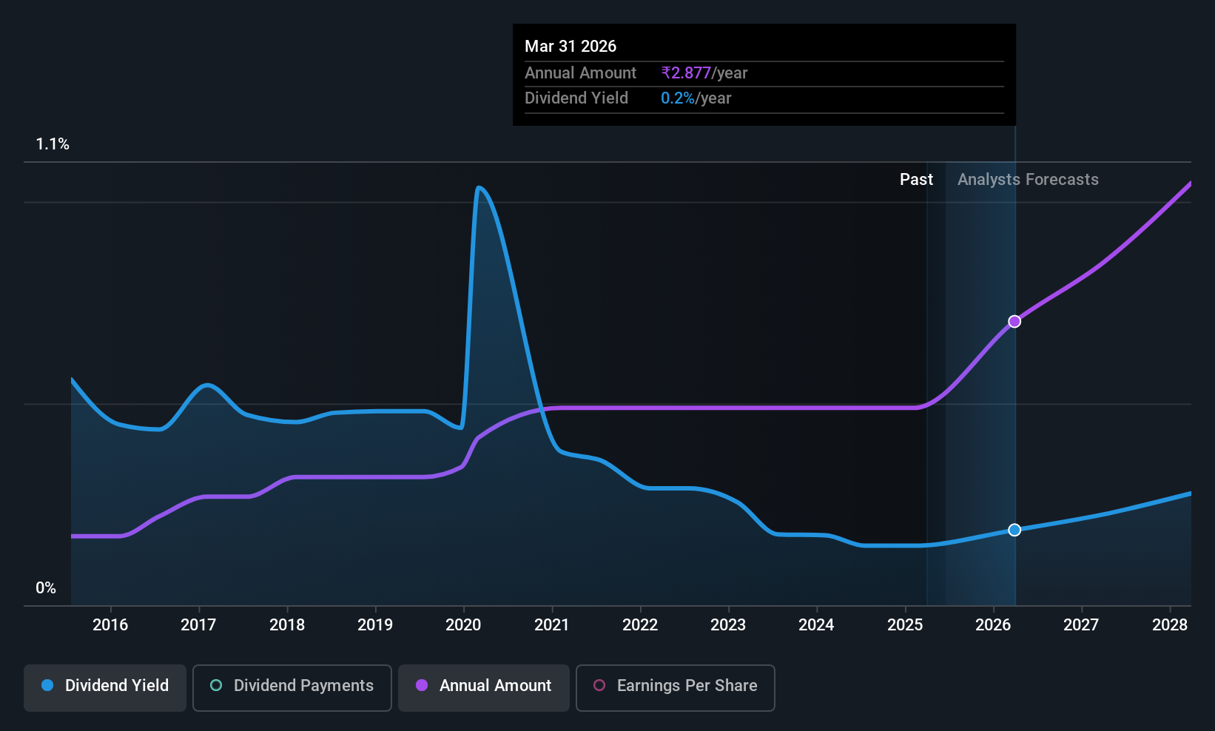The image size is (1215, 731).
Task: Click the Analysts Forecasts label
Action: click(1028, 180)
